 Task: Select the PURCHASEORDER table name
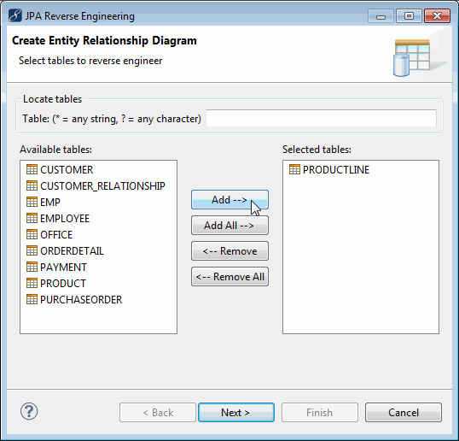[81, 300]
